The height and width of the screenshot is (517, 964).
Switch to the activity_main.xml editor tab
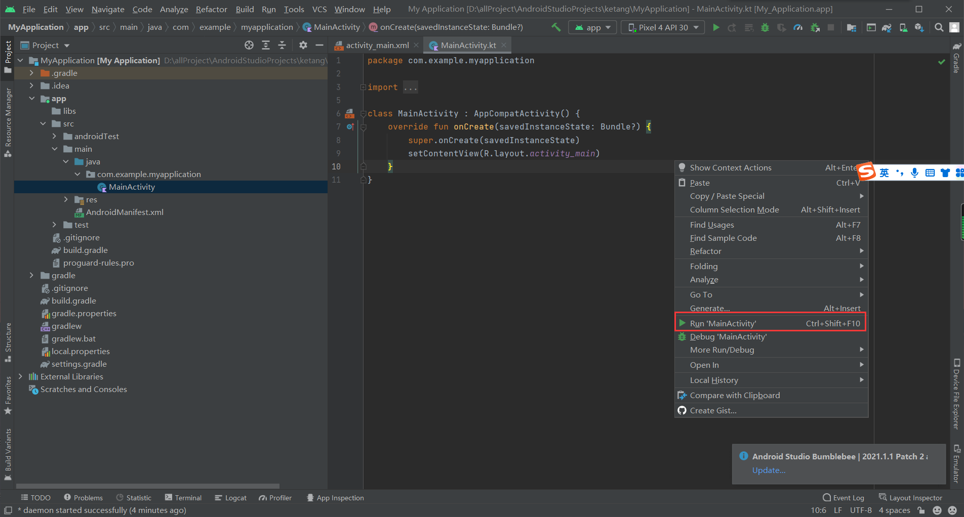[x=377, y=46]
